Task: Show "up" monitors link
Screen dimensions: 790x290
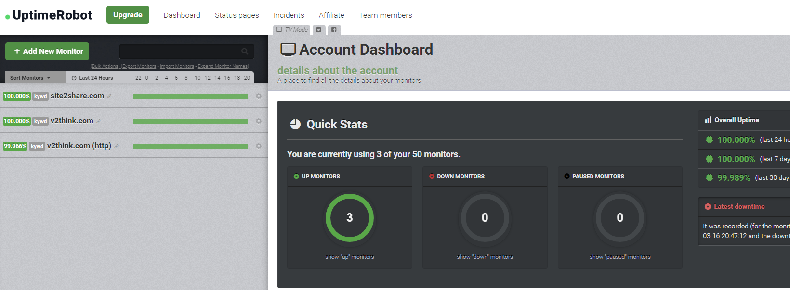Action: tap(350, 257)
